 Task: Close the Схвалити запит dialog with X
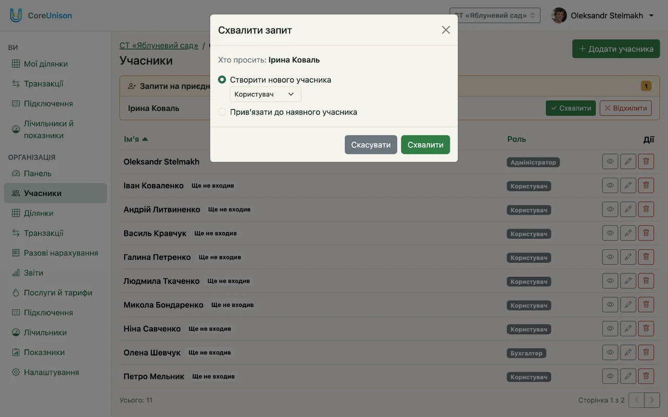click(446, 30)
